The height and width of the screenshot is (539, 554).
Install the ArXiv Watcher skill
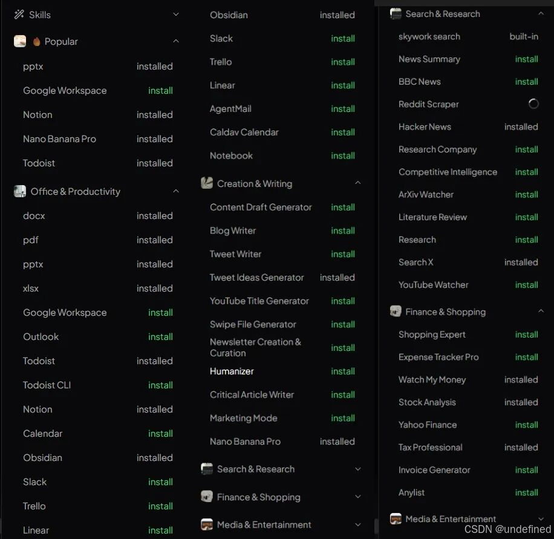pyautogui.click(x=526, y=194)
